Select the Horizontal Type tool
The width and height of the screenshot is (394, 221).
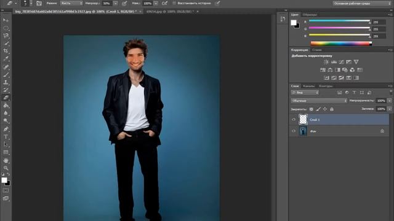coord(6,137)
